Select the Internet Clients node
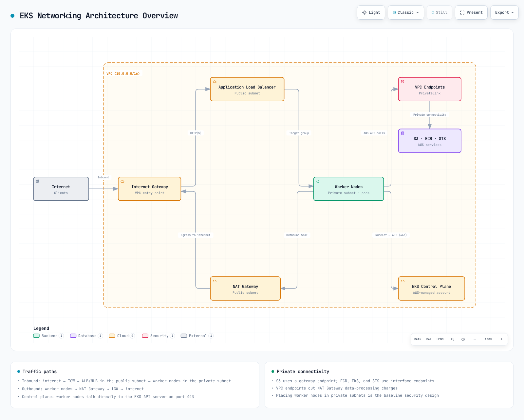The width and height of the screenshot is (524, 420). pos(61,189)
